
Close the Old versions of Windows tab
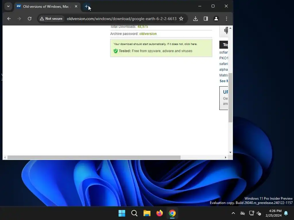click(x=76, y=6)
